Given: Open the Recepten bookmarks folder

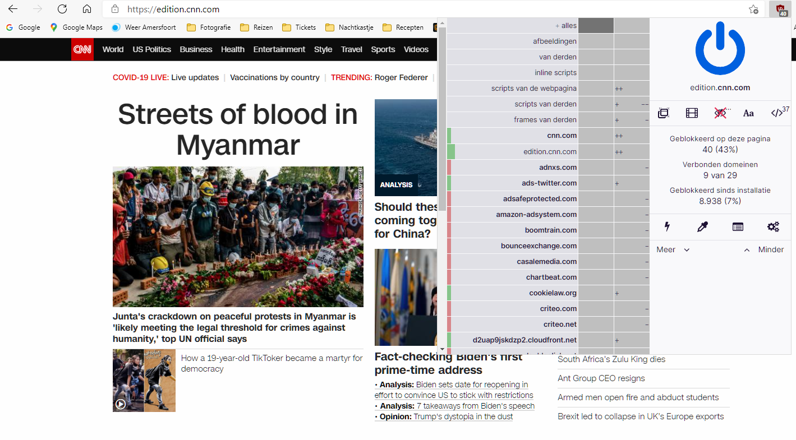Looking at the screenshot, I should point(403,27).
